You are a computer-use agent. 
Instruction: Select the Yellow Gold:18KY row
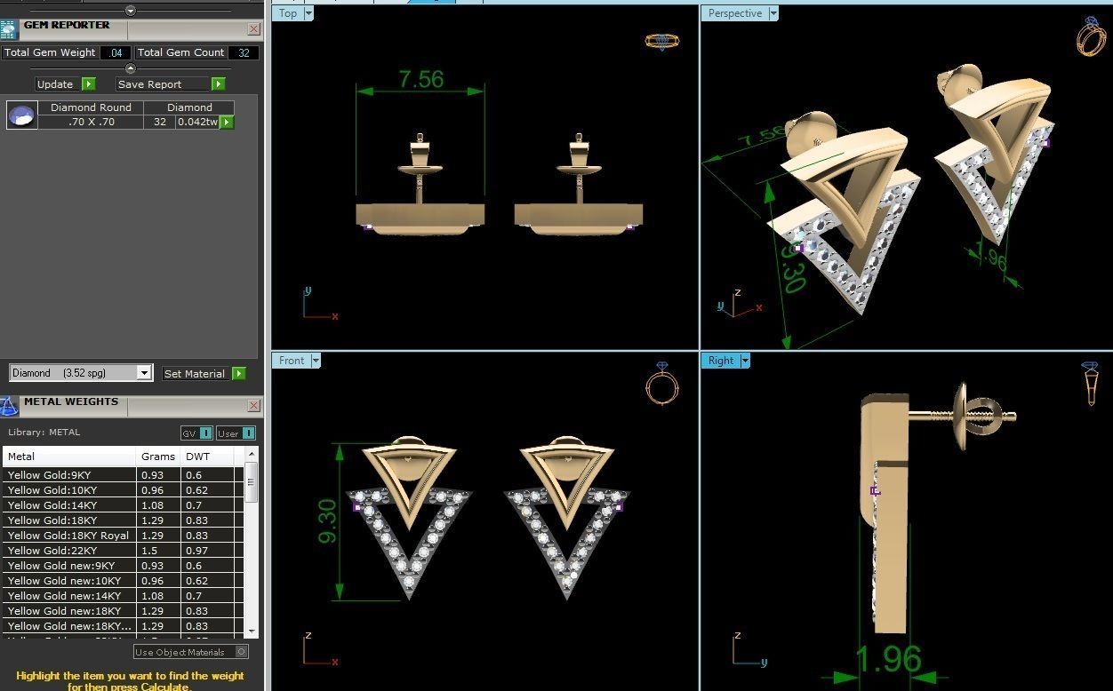(x=124, y=520)
